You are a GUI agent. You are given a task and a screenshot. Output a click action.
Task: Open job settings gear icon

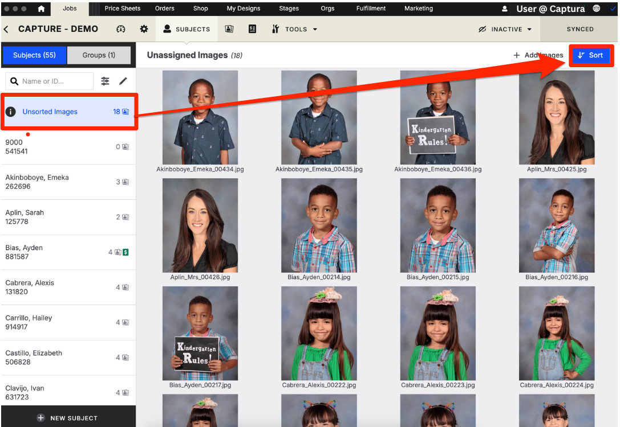(144, 29)
